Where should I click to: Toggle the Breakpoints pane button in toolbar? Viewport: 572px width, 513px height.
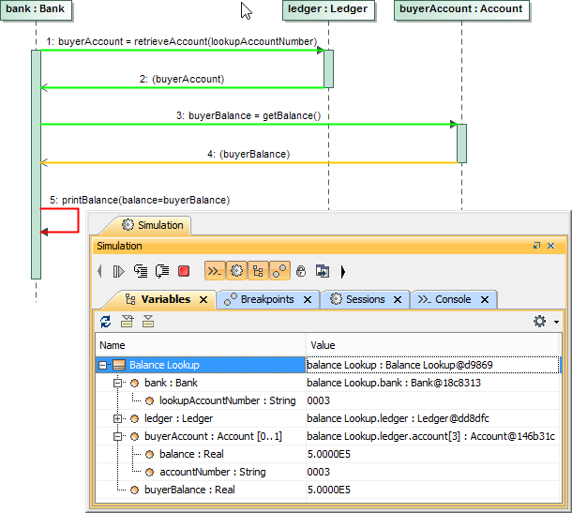pos(278,271)
